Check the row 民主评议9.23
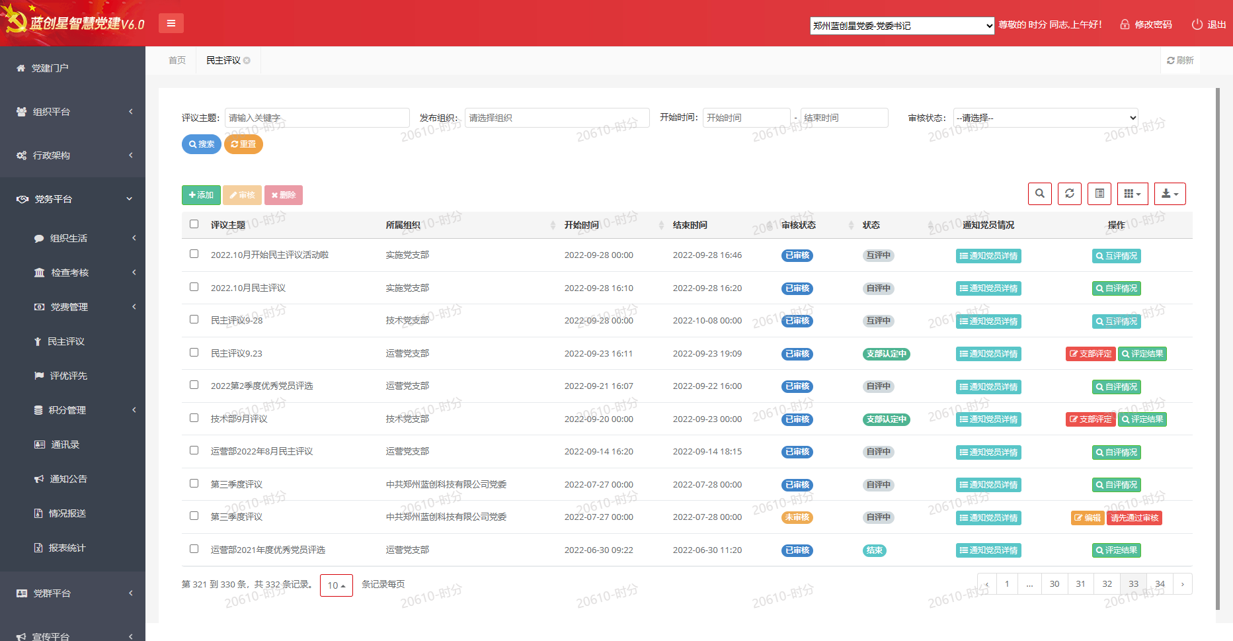 click(194, 353)
